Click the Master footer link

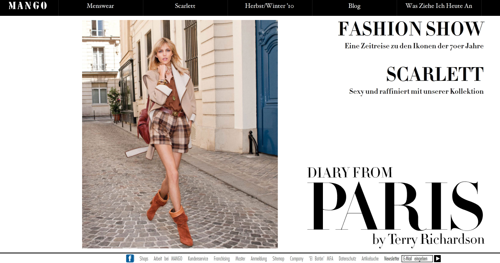click(x=240, y=259)
